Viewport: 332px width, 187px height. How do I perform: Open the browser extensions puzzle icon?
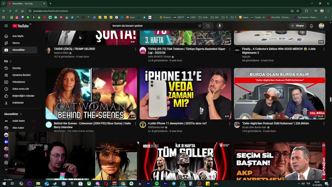306,11
